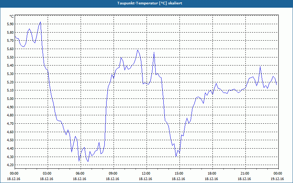Select the 19.12.16 date label
The height and width of the screenshot is (183, 293).
tap(278, 179)
